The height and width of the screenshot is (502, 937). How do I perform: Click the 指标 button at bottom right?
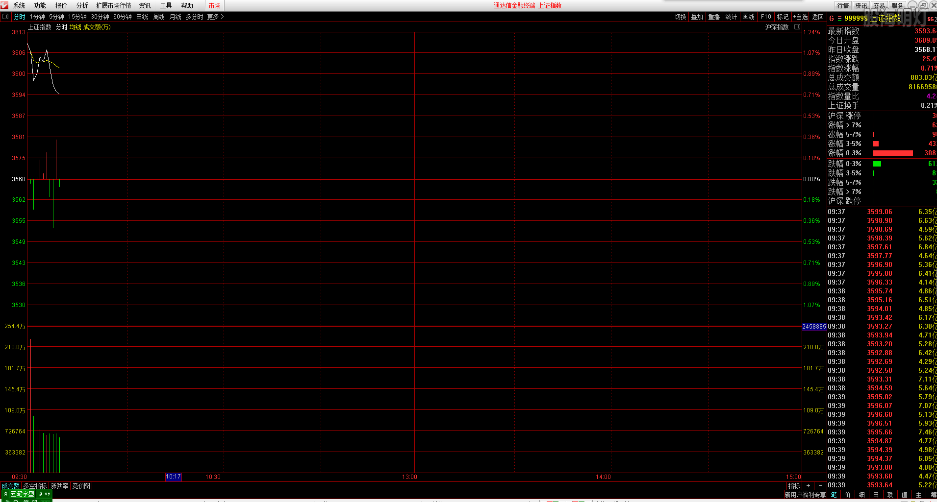click(x=794, y=486)
